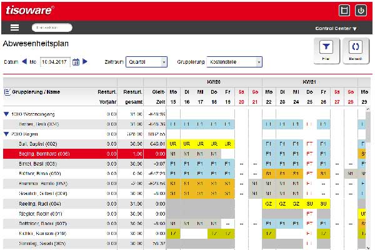Click the power logout icon
Image resolution: width=375 pixels, height=250 pixels.
[361, 10]
